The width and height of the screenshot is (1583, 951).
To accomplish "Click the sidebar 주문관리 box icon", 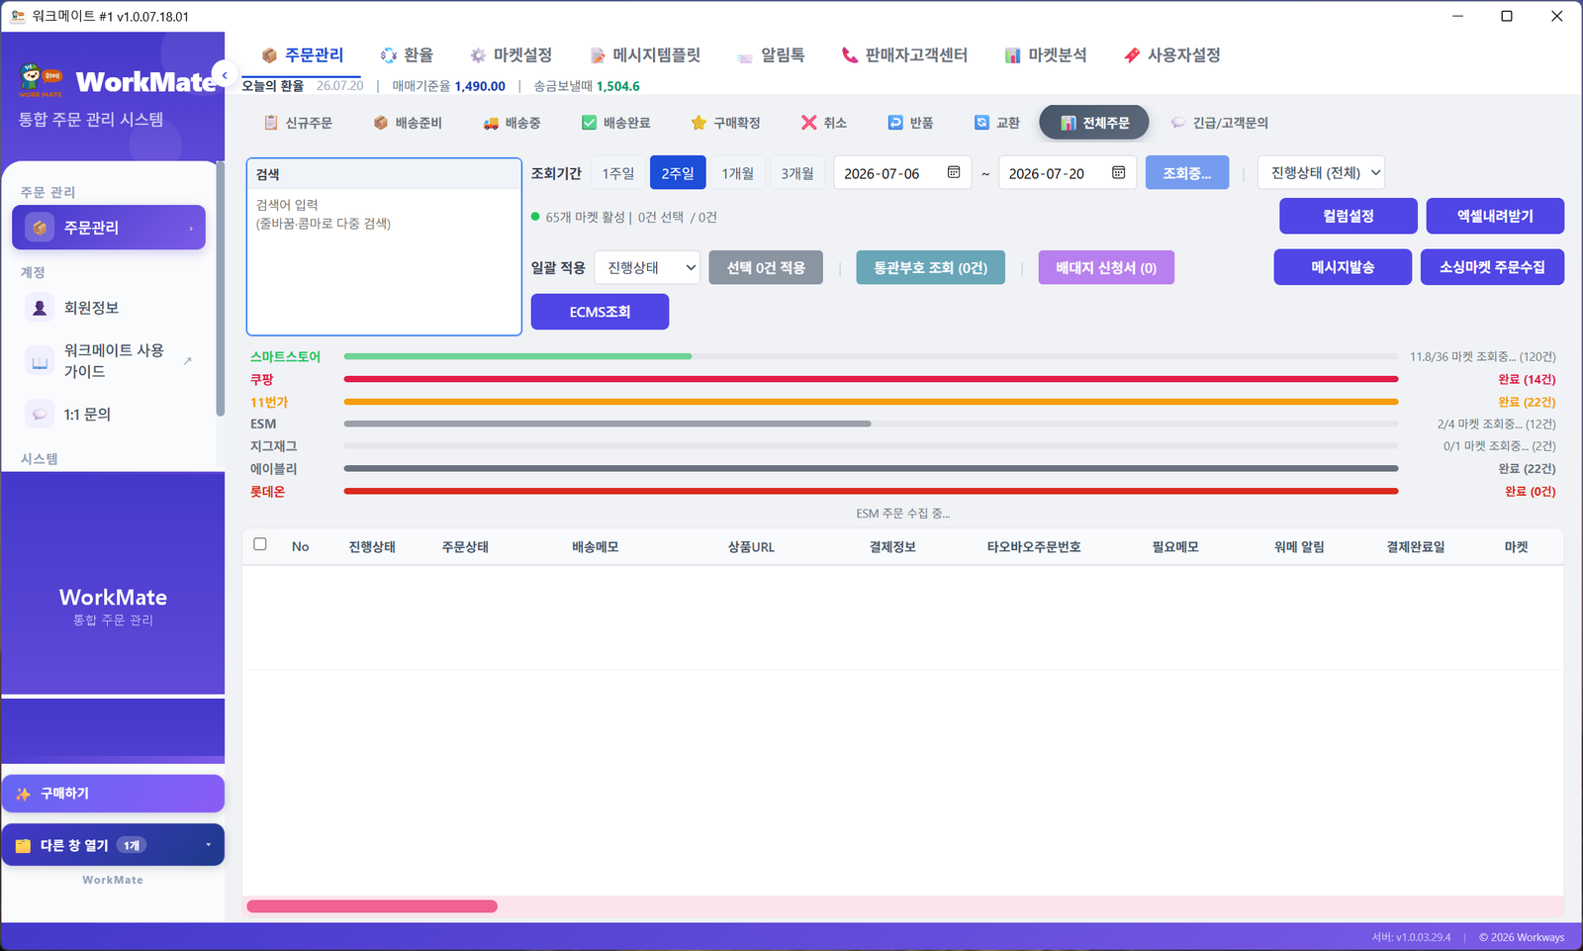I will click(x=40, y=228).
